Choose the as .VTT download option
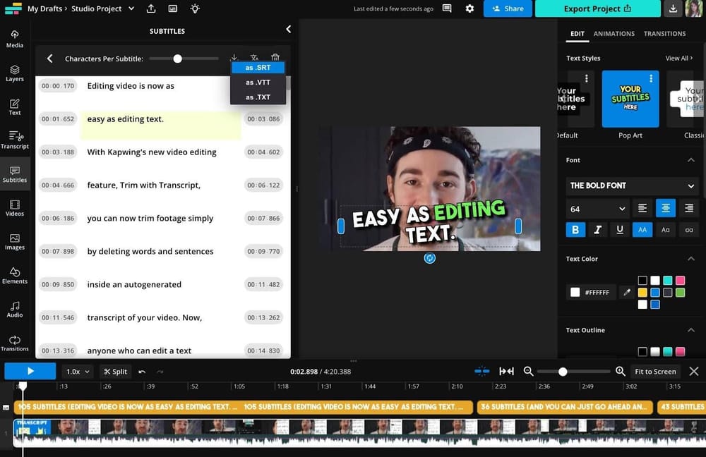 [258, 82]
